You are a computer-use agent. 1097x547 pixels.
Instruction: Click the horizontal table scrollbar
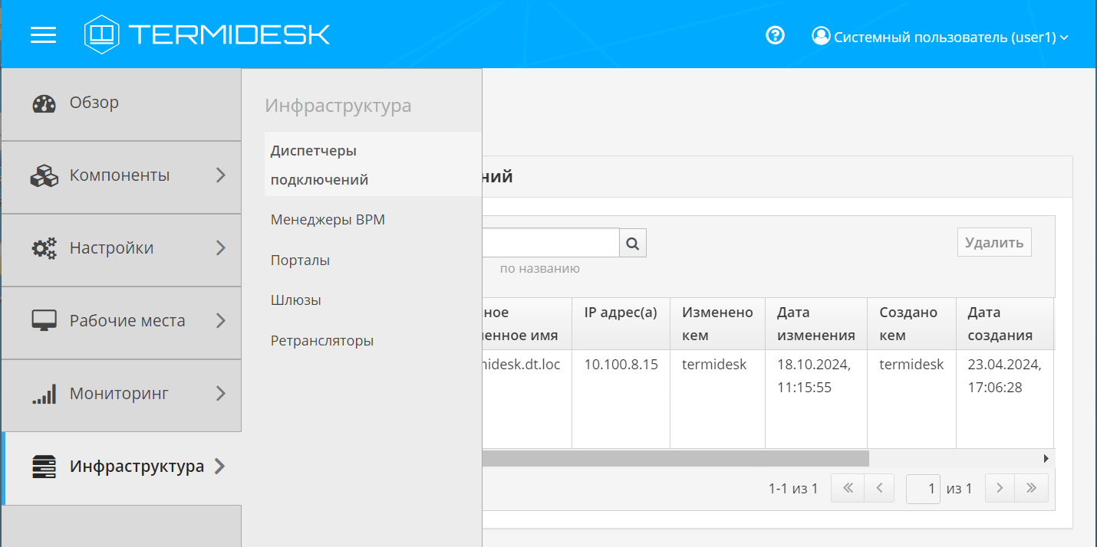coord(675,458)
